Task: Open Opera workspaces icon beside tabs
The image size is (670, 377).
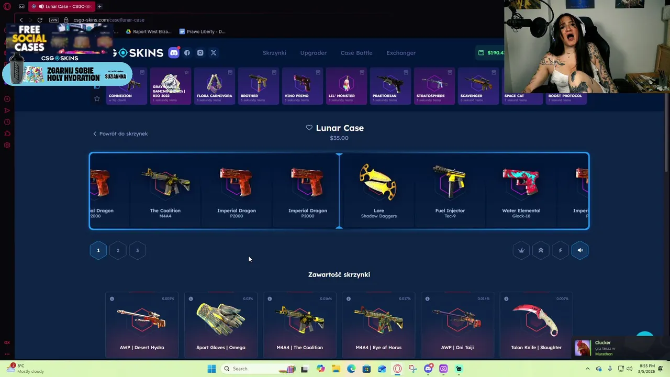Action: 21,6
